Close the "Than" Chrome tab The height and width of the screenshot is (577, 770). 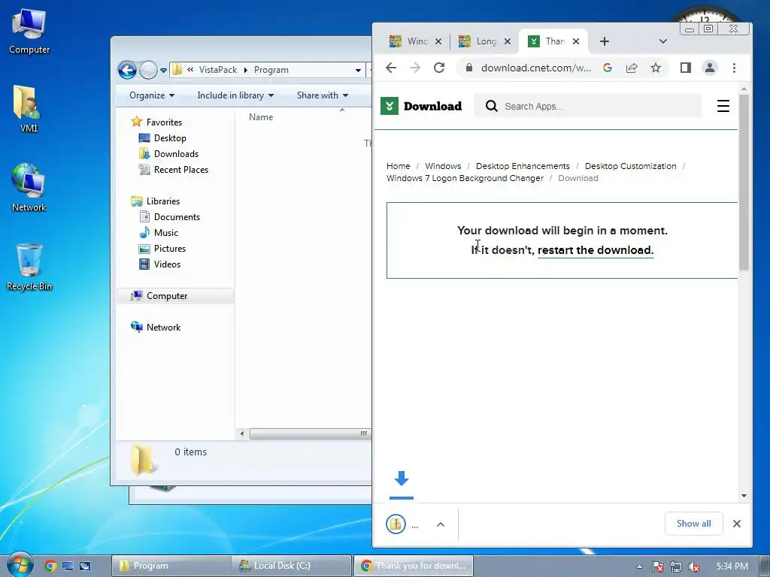(x=576, y=41)
